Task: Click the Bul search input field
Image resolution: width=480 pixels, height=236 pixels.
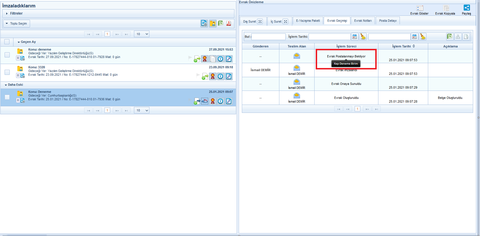Action: click(268, 37)
